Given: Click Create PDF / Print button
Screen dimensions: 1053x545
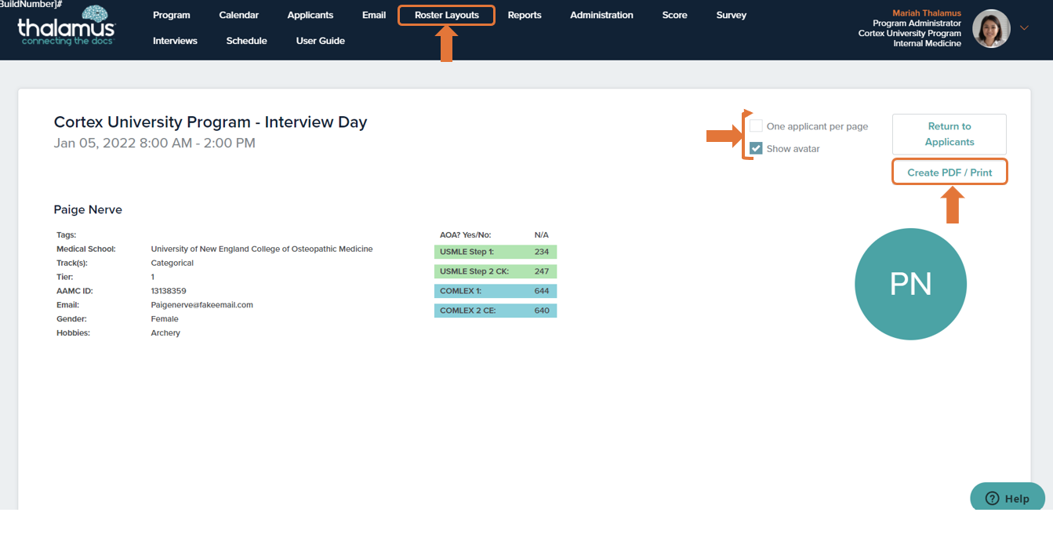Looking at the screenshot, I should point(950,173).
